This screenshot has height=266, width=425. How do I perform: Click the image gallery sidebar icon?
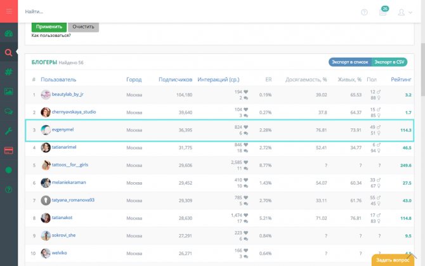pos(9,91)
